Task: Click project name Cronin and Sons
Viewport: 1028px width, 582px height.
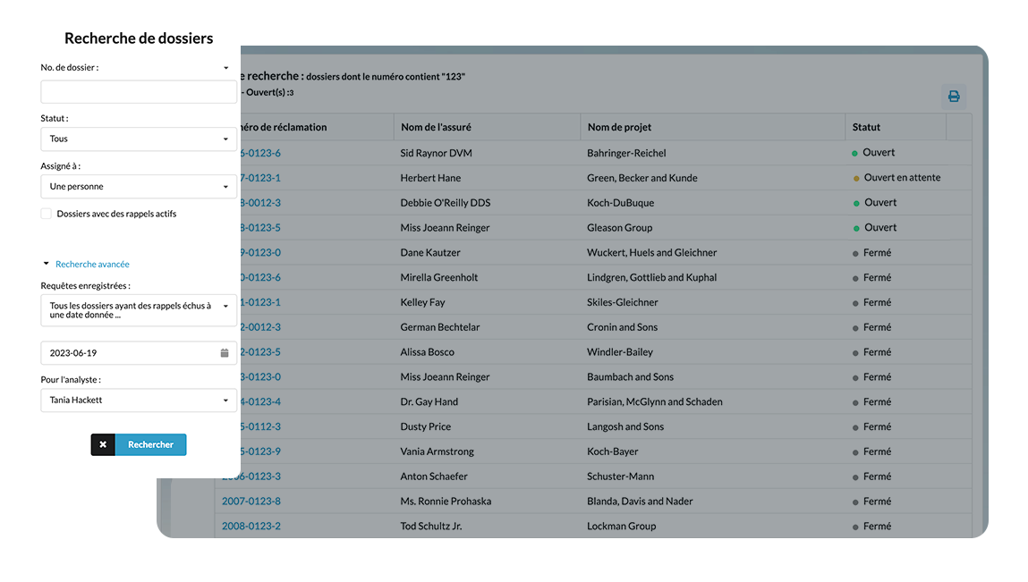Action: tap(622, 328)
